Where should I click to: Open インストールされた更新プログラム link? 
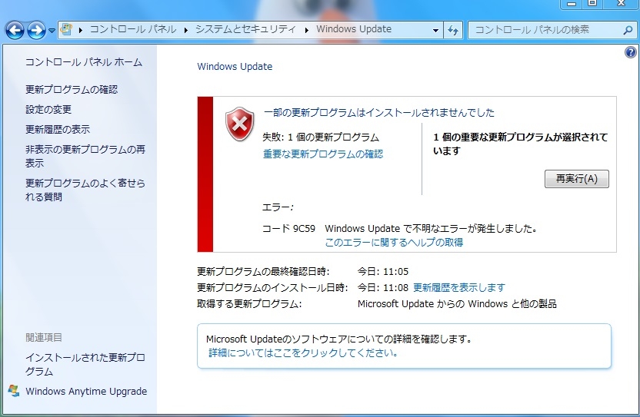[x=85, y=365]
